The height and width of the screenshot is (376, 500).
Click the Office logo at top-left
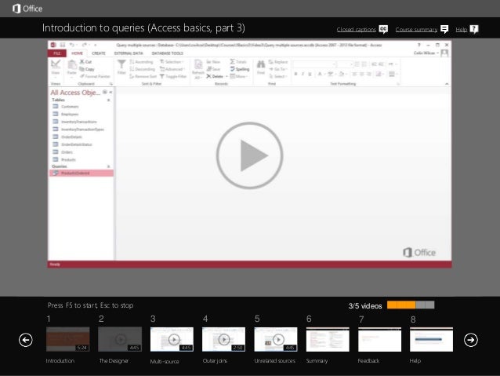point(27,9)
